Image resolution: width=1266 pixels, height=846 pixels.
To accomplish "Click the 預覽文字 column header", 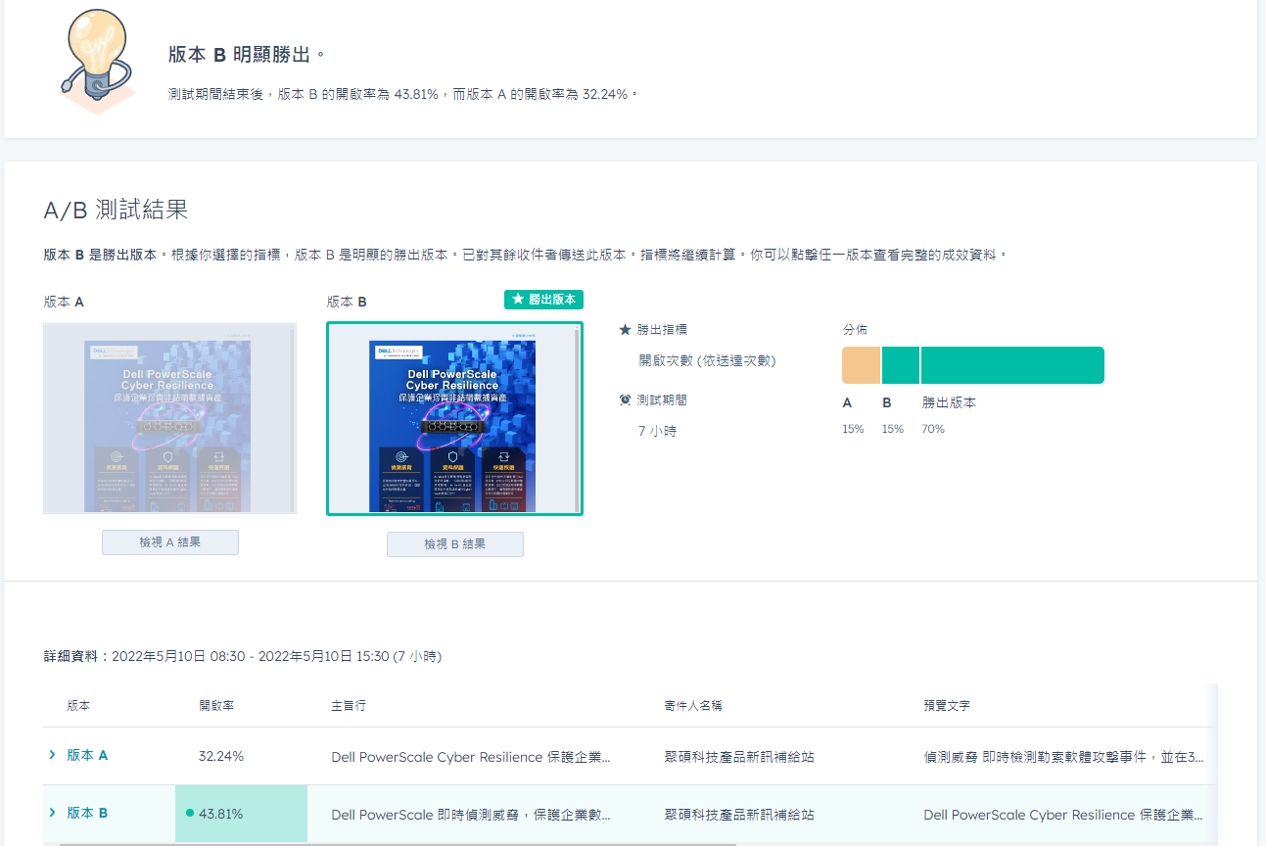I will pos(947,705).
